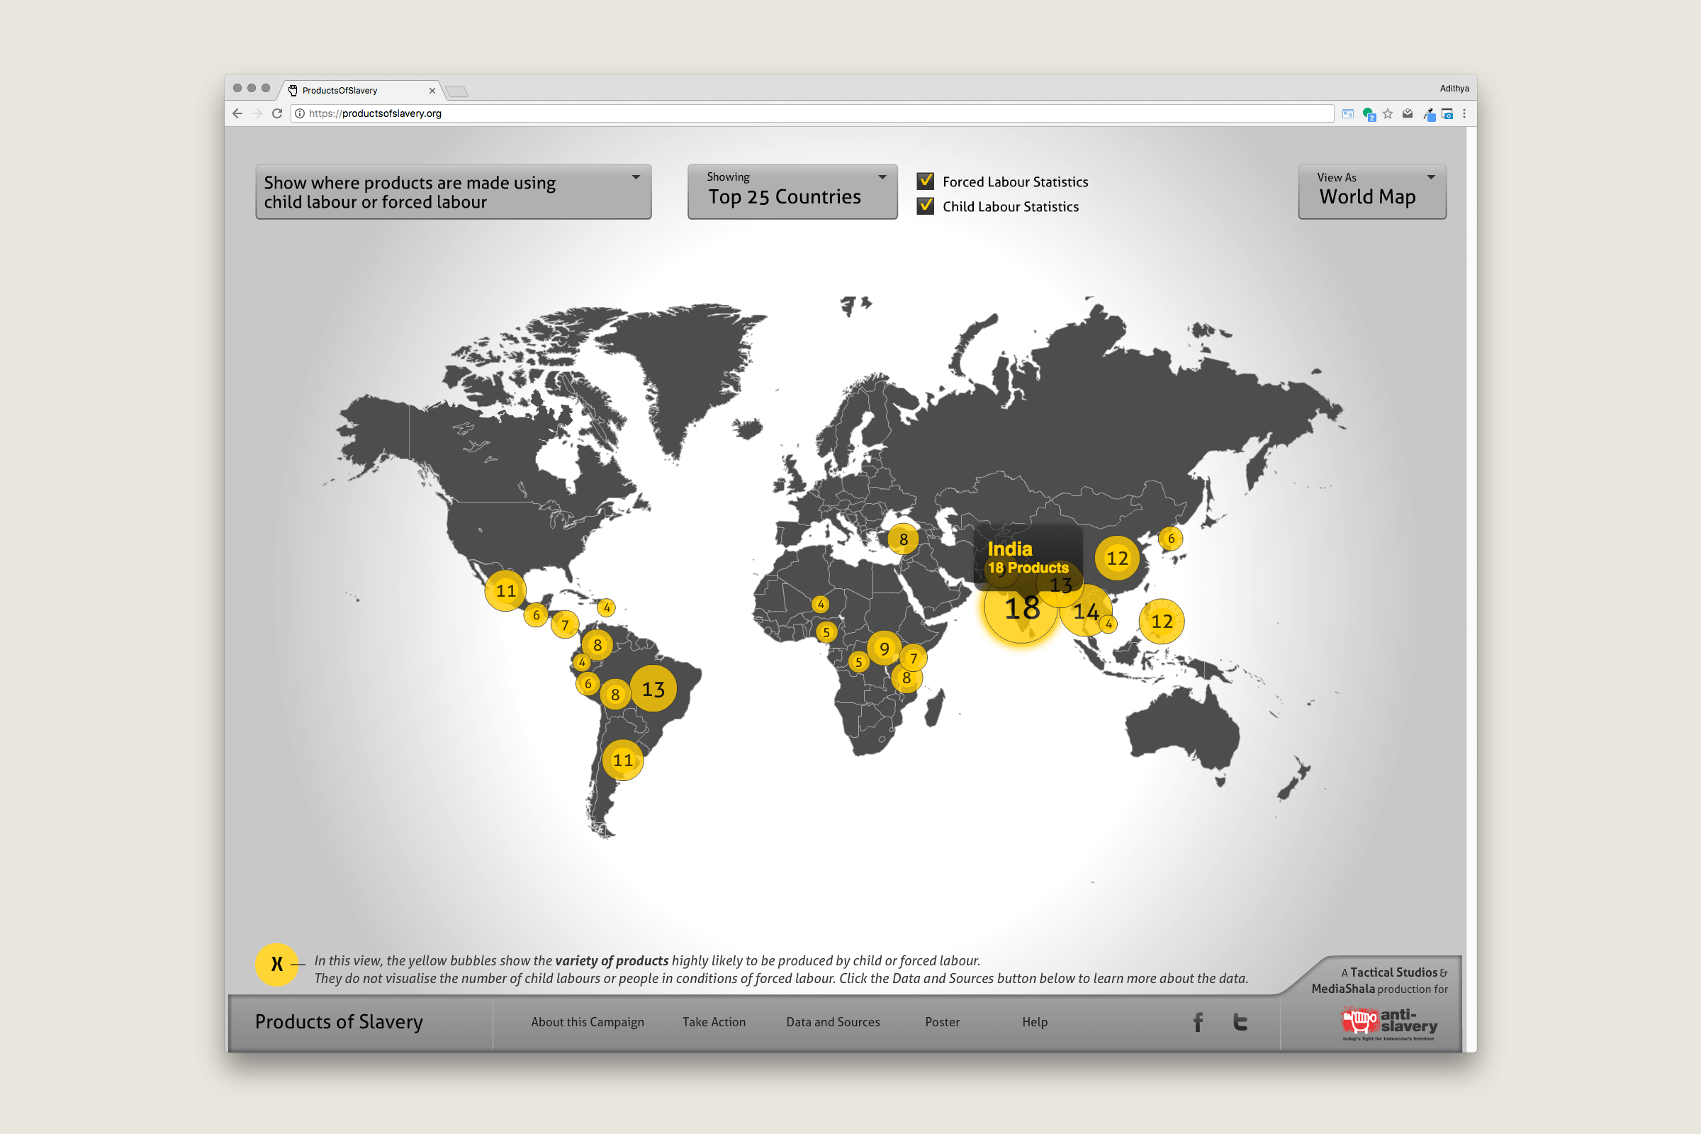Screen dimensions: 1701x1134
Task: Open the Poster page
Action: tap(943, 1022)
